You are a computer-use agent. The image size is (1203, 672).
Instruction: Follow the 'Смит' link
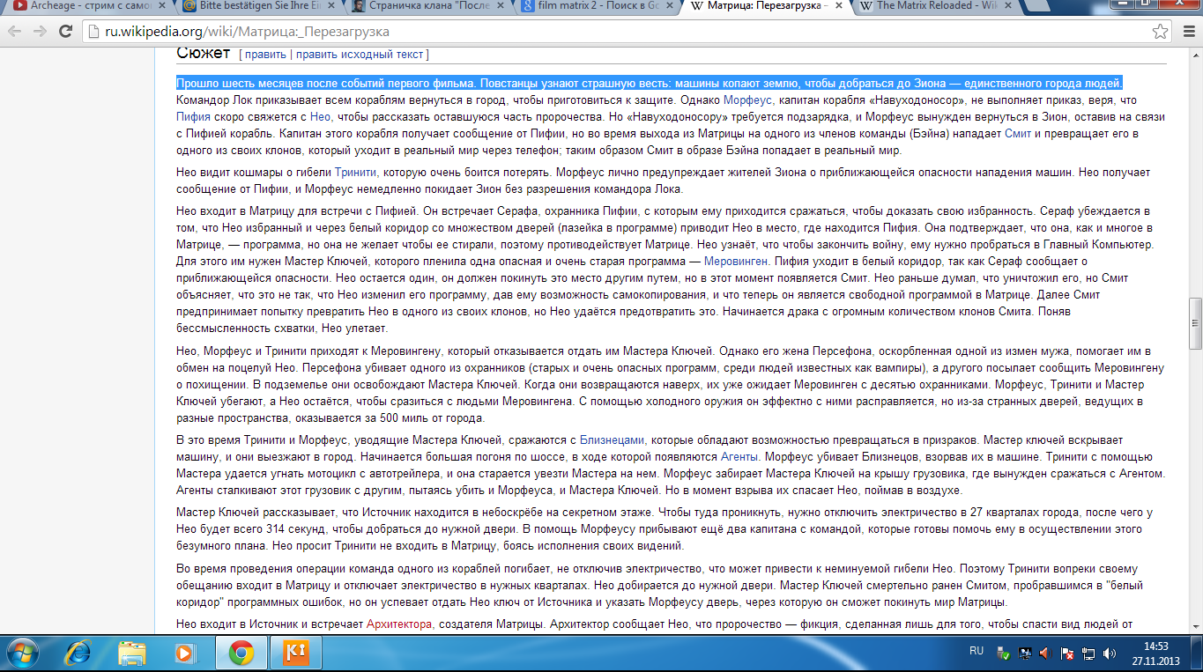point(1017,134)
